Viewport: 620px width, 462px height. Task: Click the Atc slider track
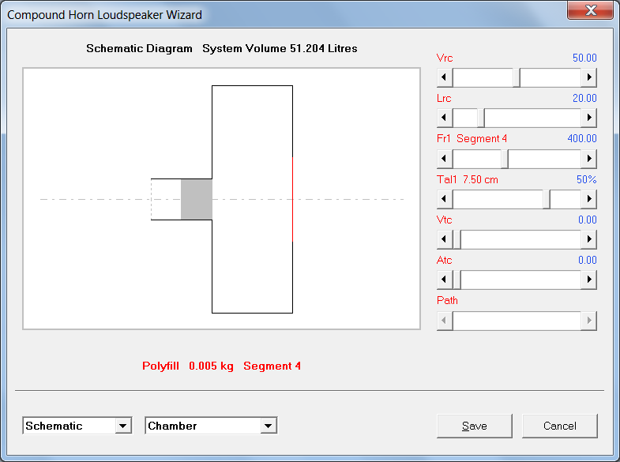(x=520, y=280)
